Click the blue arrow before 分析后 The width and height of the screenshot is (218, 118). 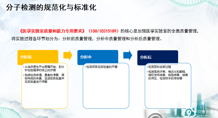pos(127,55)
